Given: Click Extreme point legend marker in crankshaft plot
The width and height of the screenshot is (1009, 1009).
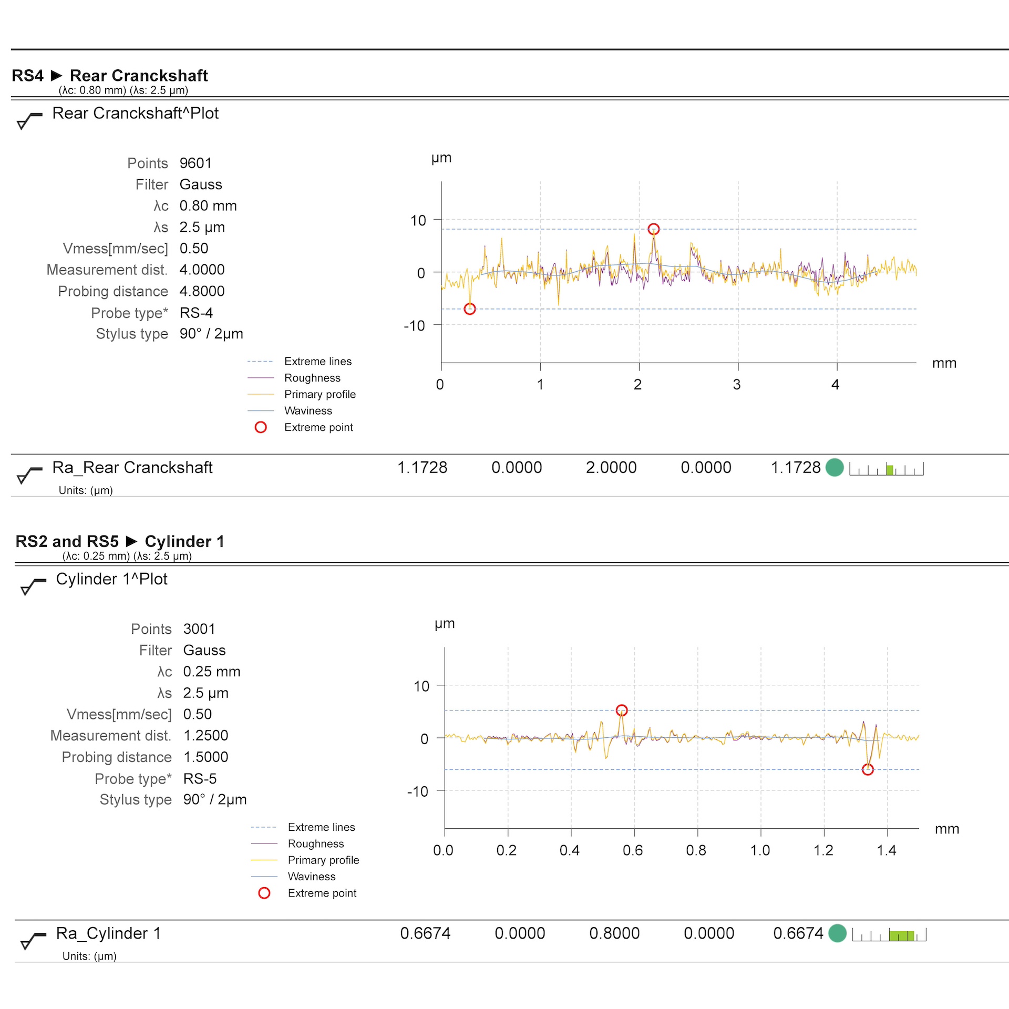Looking at the screenshot, I should tap(261, 427).
